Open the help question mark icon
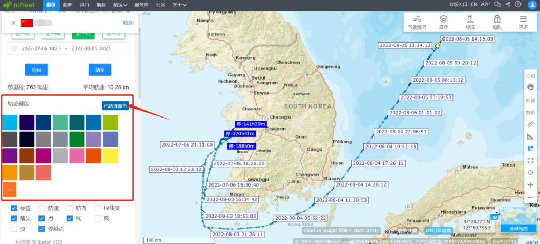 click(x=519, y=4)
